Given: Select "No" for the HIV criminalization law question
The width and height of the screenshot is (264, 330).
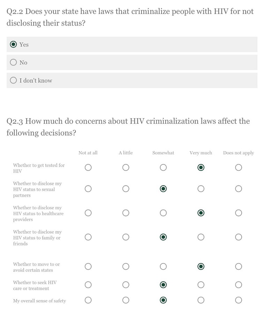Looking at the screenshot, I should (x=13, y=62).
